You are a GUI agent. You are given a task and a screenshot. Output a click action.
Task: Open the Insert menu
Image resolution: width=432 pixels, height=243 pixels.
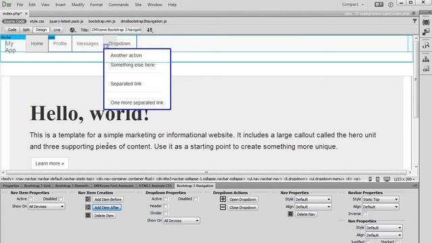(x=60, y=5)
